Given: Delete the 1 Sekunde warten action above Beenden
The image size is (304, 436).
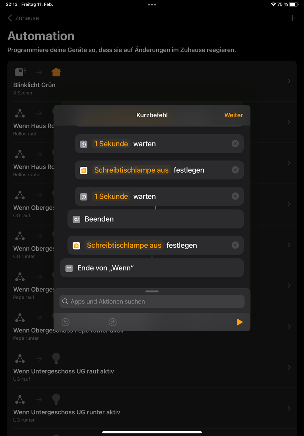Looking at the screenshot, I should tap(235, 196).
